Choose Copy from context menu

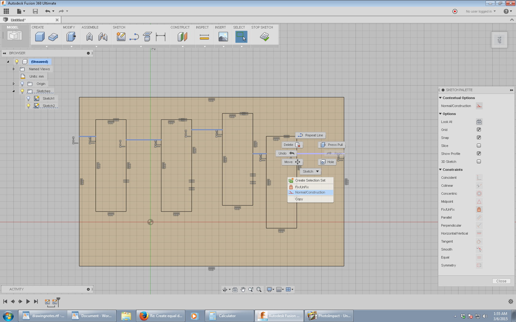(x=310, y=199)
